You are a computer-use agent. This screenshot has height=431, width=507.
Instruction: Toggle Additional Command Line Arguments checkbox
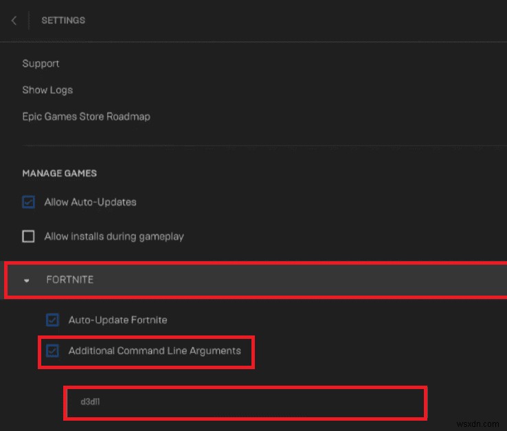[x=52, y=351]
